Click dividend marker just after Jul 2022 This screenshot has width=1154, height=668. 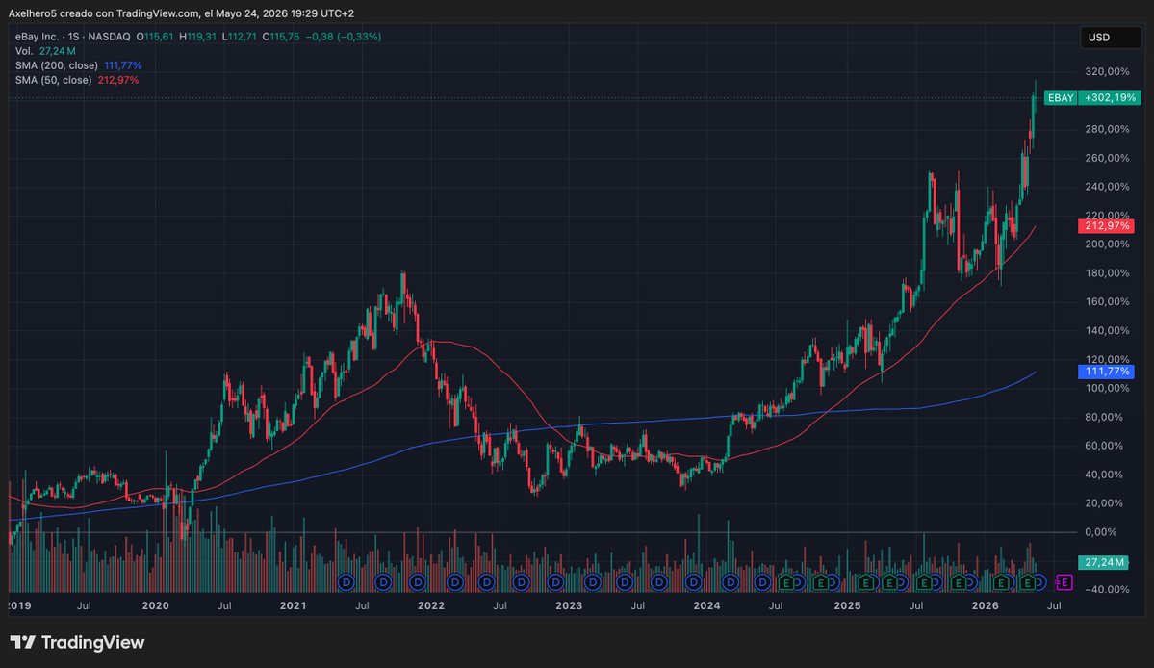point(521,582)
